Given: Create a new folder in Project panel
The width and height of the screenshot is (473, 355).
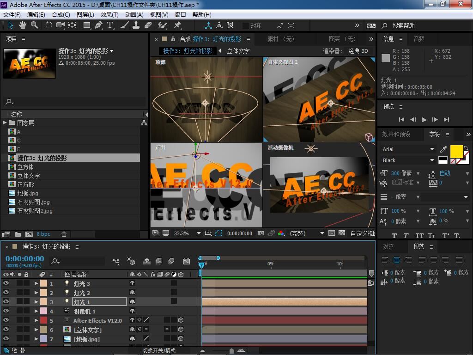Looking at the screenshot, I should (x=18, y=234).
